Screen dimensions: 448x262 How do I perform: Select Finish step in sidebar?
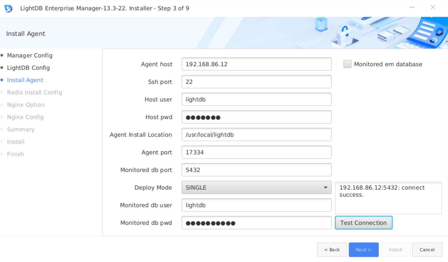coord(15,154)
